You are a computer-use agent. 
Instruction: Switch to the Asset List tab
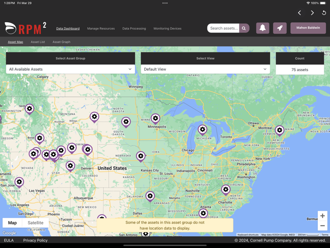pyautogui.click(x=38, y=42)
